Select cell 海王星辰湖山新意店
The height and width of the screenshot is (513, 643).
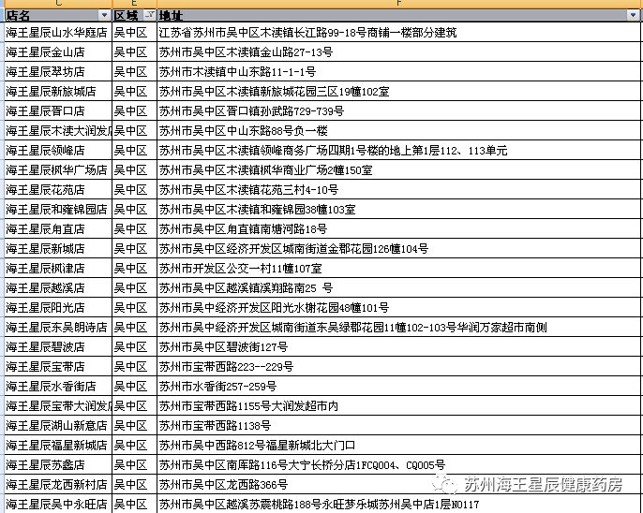tap(58, 425)
